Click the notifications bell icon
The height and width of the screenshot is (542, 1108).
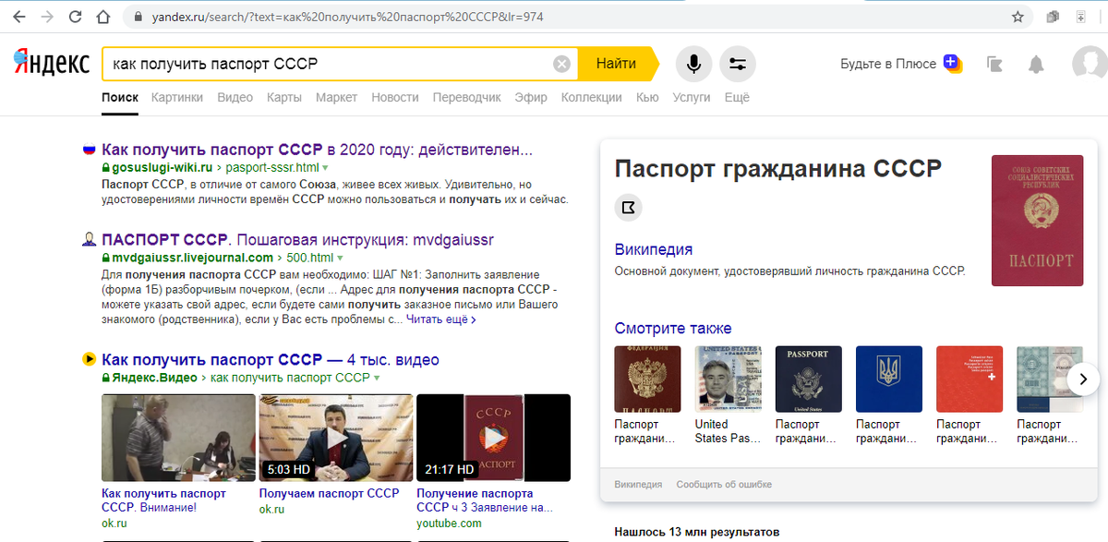pyautogui.click(x=1035, y=64)
